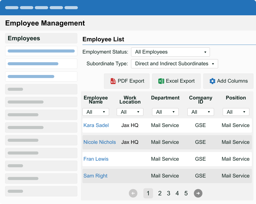Expand the Work Location filter dropdown
Viewport: 256px width, 204px height.
click(130, 112)
